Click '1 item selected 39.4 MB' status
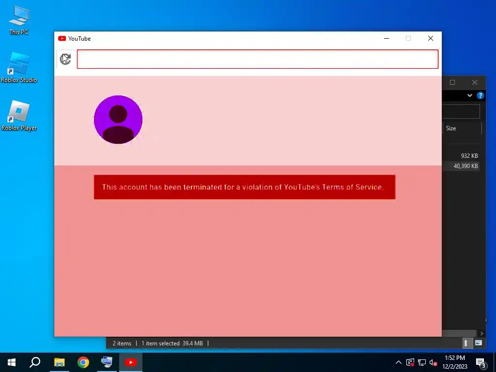496x372 pixels. 172,343
